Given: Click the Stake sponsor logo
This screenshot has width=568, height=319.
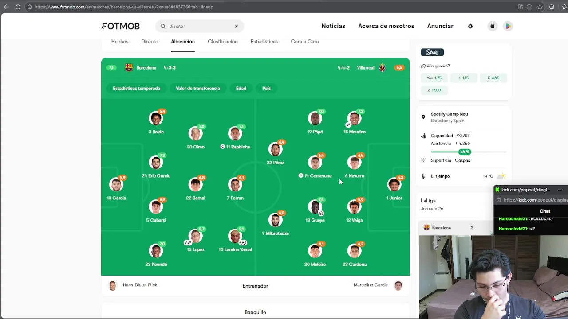Looking at the screenshot, I should 432,52.
